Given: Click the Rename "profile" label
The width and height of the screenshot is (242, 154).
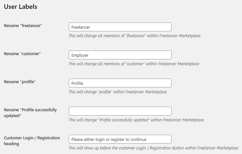Looking at the screenshot, I should click(20, 82).
